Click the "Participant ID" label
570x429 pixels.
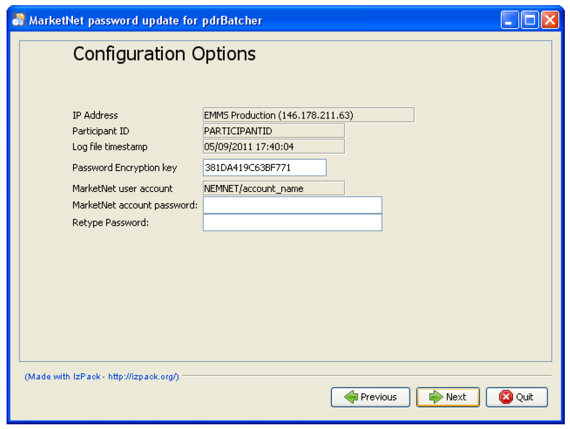pos(101,131)
